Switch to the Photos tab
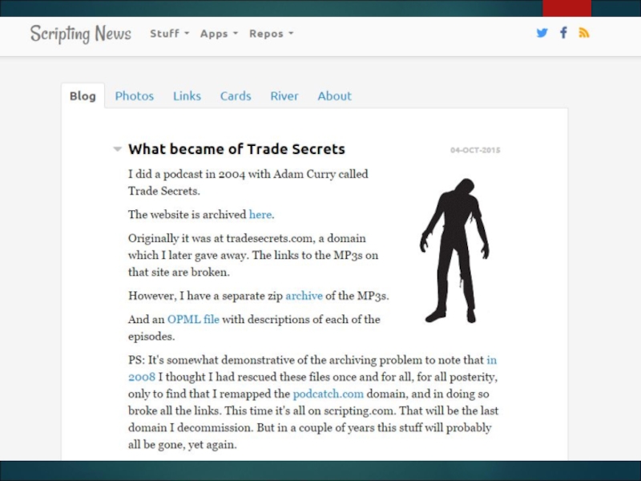Screen dimensions: 641x481 [134, 95]
